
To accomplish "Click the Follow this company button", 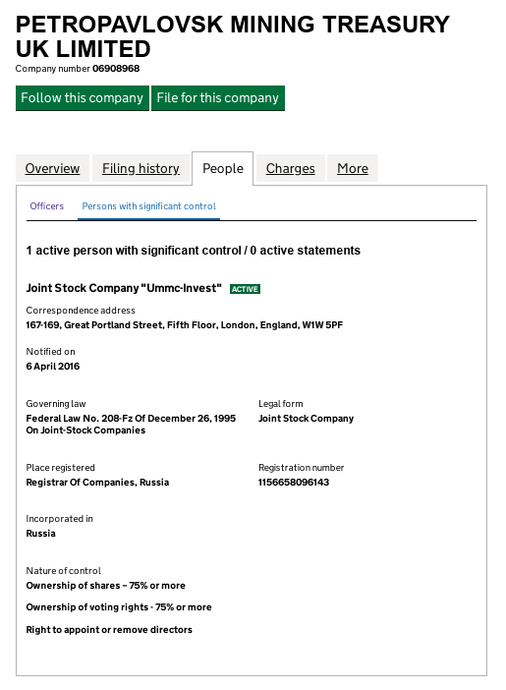I will 83,97.
